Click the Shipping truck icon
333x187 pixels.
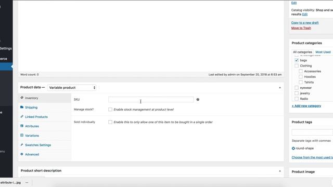(x=22, y=107)
